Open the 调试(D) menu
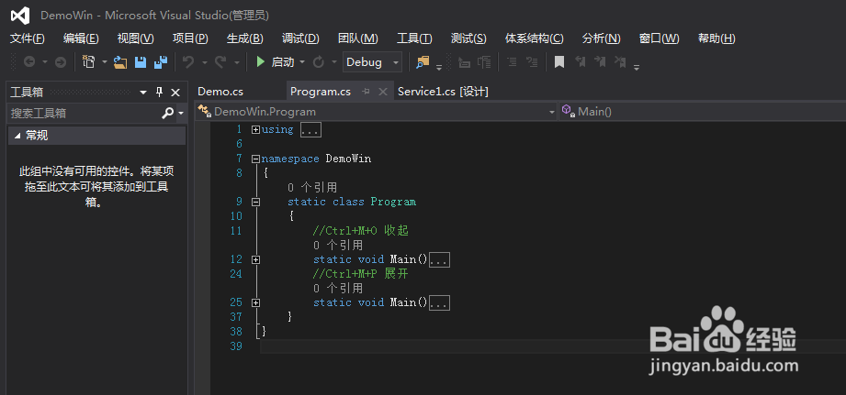846x395 pixels. [x=300, y=38]
